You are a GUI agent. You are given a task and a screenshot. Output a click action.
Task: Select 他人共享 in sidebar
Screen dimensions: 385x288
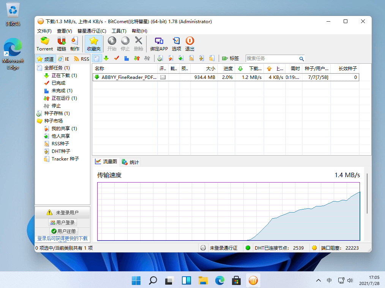coord(61,136)
